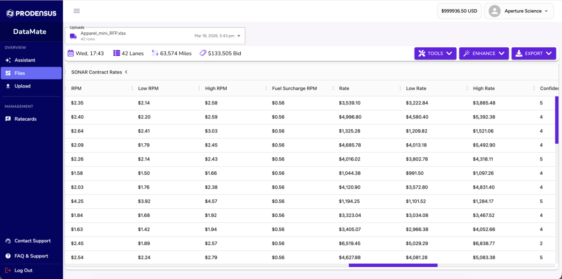Viewport: 562px width, 279px height.
Task: Click the Assistant sparkle icon
Action: [8, 60]
